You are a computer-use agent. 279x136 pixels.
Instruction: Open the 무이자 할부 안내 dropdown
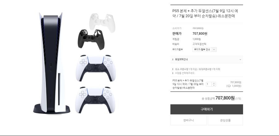(205, 50)
